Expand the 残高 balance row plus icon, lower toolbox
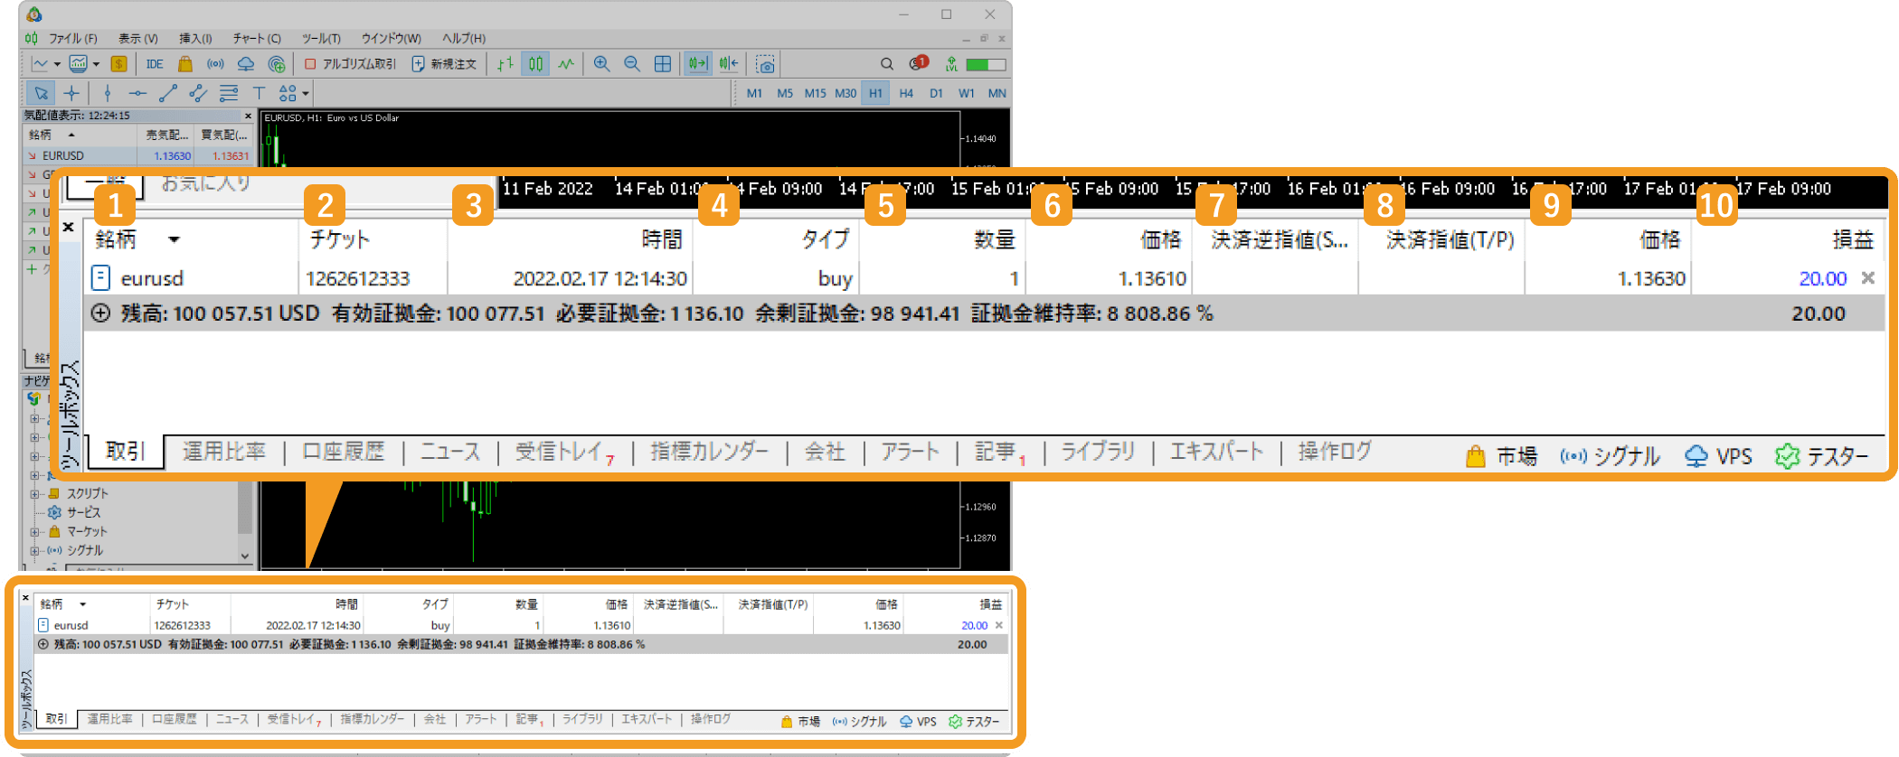The width and height of the screenshot is (1899, 757). 43,644
